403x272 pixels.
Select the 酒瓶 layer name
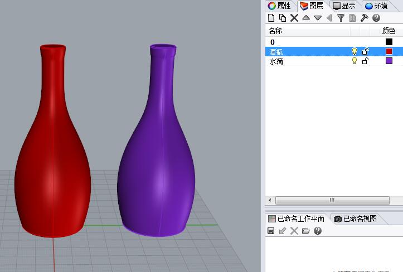[x=276, y=52]
